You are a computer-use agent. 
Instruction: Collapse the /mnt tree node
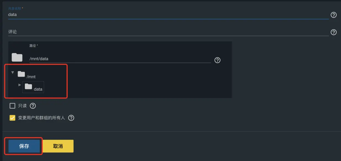12,72
